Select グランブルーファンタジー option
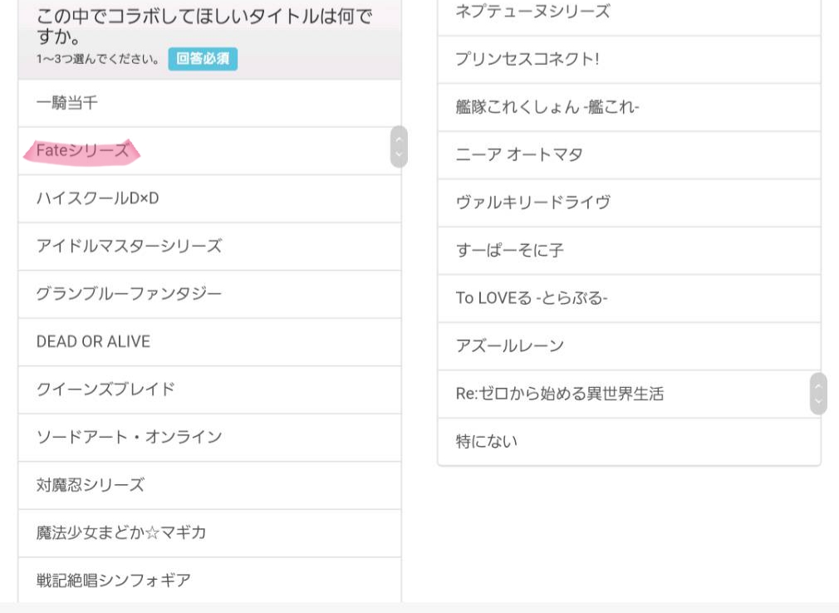 tap(129, 294)
